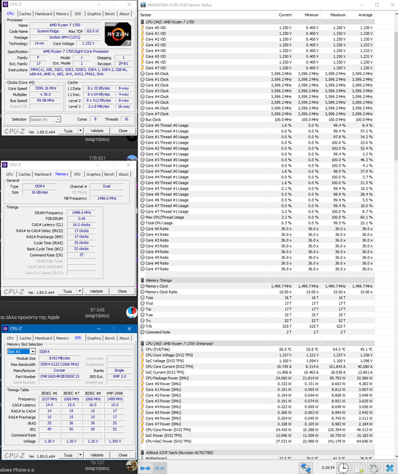The image size is (398, 474).
Task: Select Command Rate sensor row
Action: click(x=257, y=332)
